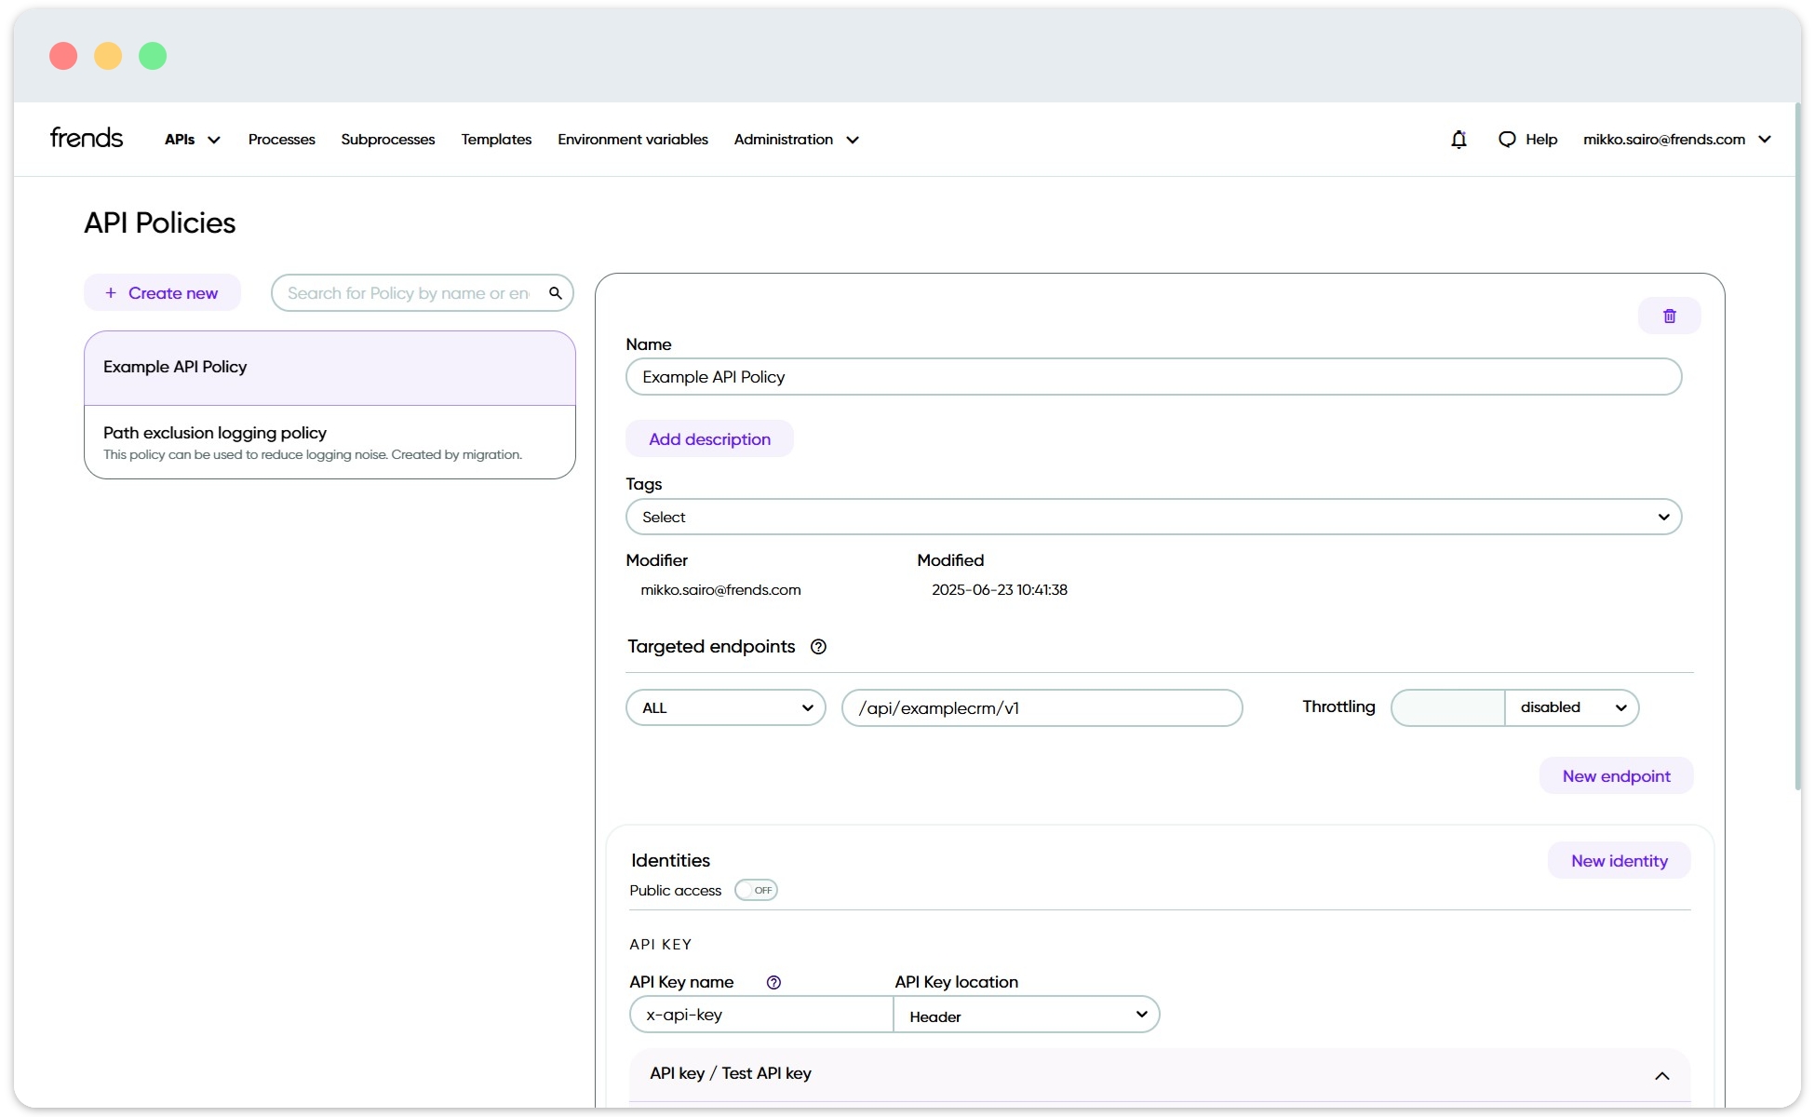Viewport: 1815px width, 1117px height.
Task: Click the endpoint path input field
Action: pyautogui.click(x=1041, y=708)
